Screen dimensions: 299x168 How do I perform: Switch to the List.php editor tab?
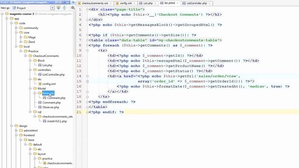148,3
